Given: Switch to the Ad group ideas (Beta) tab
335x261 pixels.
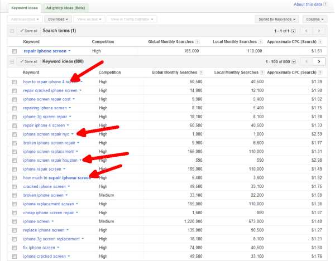Looking at the screenshot, I should point(65,8).
